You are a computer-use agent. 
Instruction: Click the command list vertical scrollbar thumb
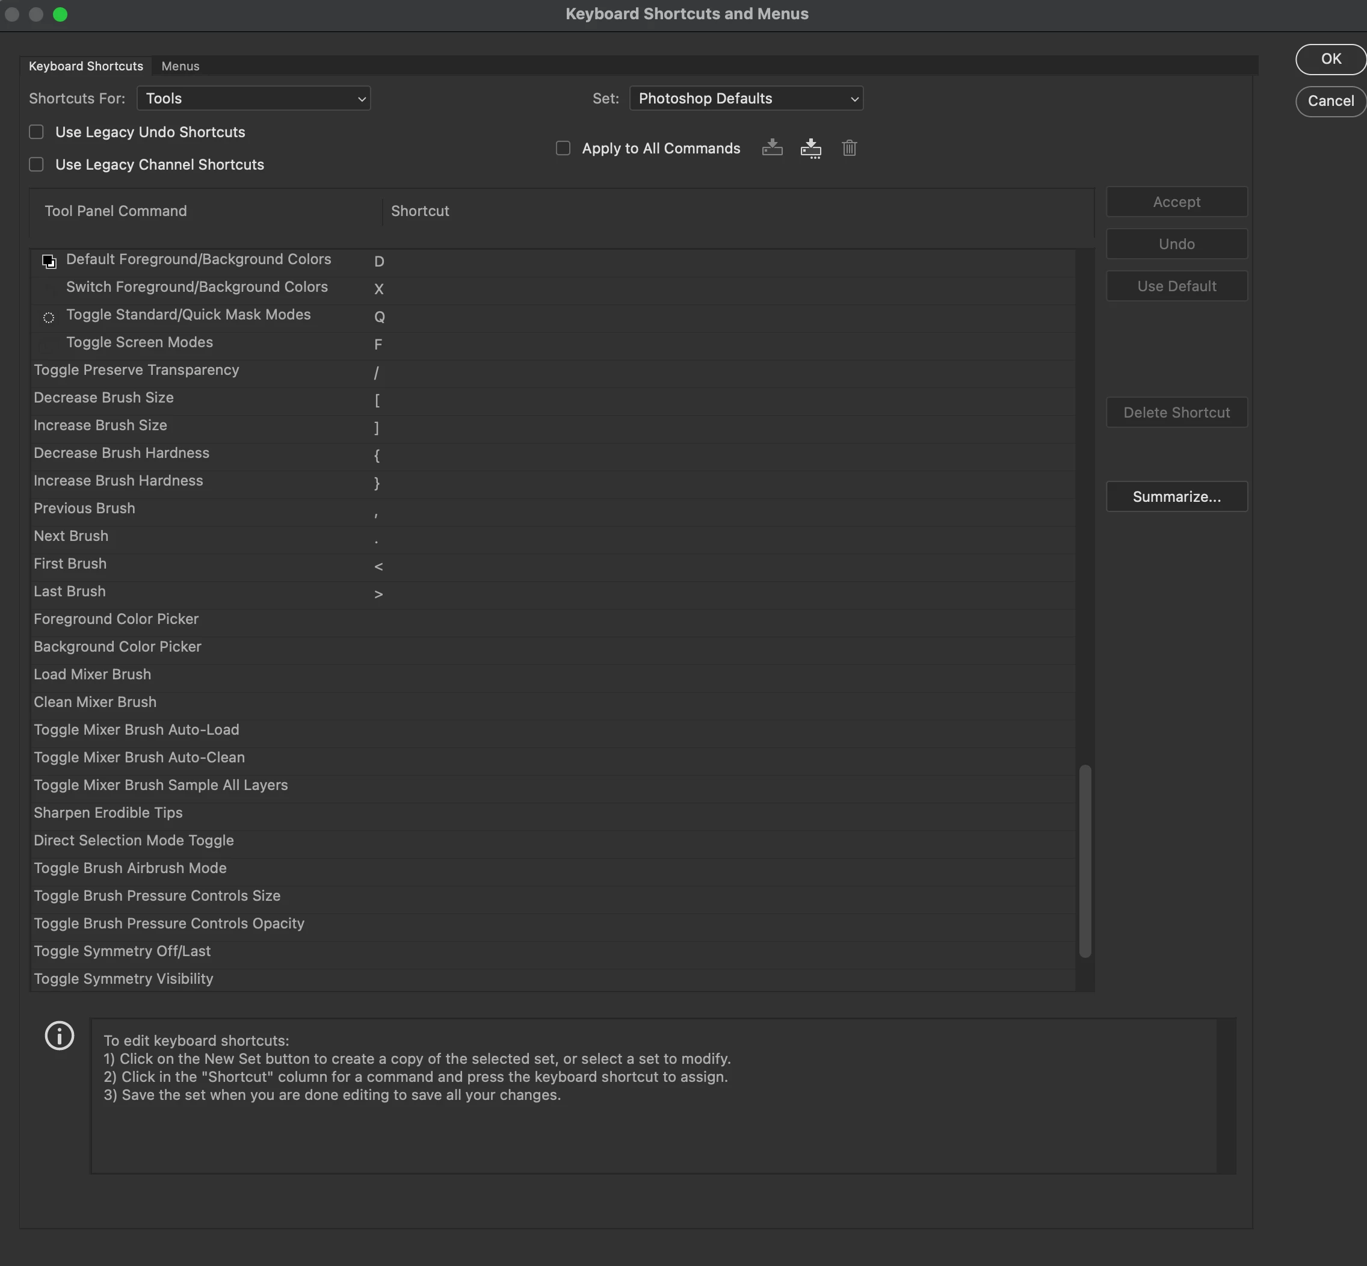[x=1085, y=860]
